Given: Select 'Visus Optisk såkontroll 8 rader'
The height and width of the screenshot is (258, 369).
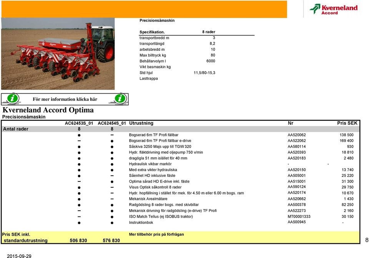Looking at the screenshot, I should (x=155, y=187).
